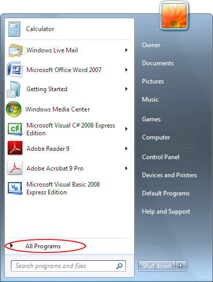This screenshot has height=282, width=213.
Task: Click the Visual C# 2008 Express icon
Action: click(15, 129)
